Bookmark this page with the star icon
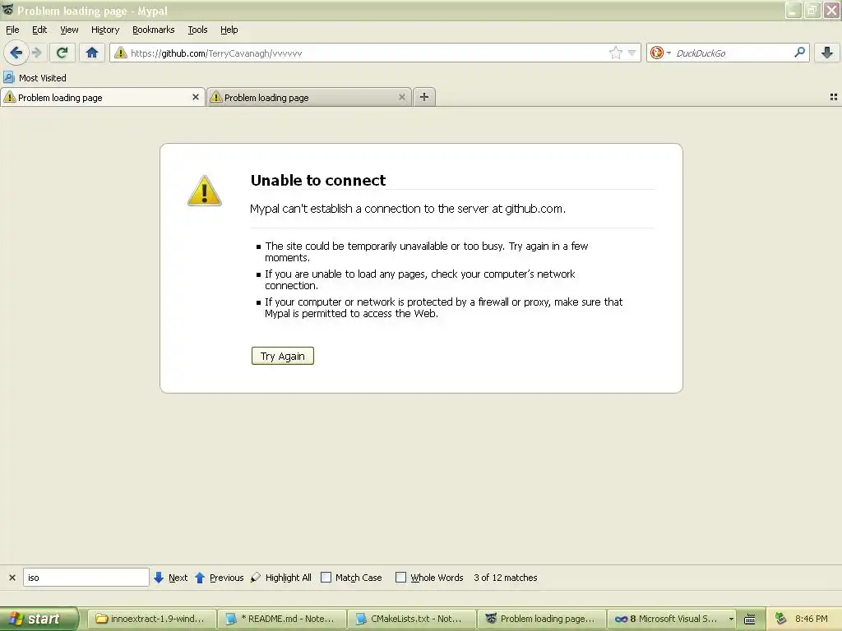This screenshot has height=631, width=842. coord(615,53)
